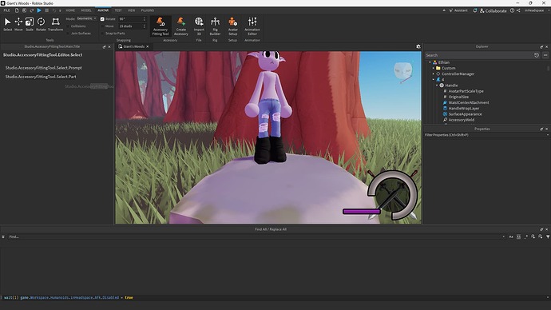The width and height of the screenshot is (551, 310).
Task: Switch to the TEST ribbon tab
Action: pos(118,10)
